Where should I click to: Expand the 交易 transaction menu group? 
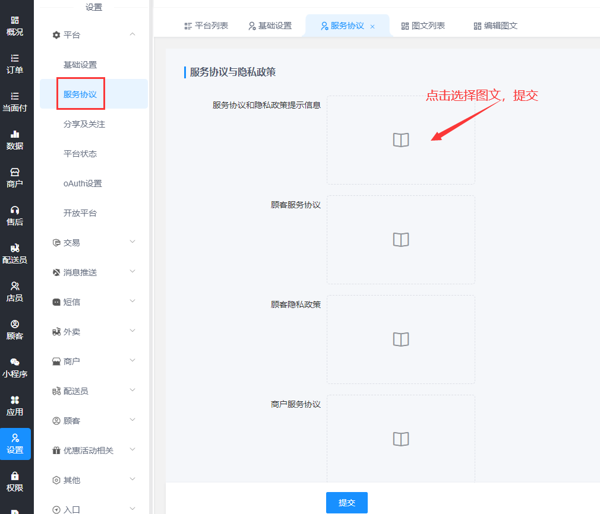(x=132, y=242)
